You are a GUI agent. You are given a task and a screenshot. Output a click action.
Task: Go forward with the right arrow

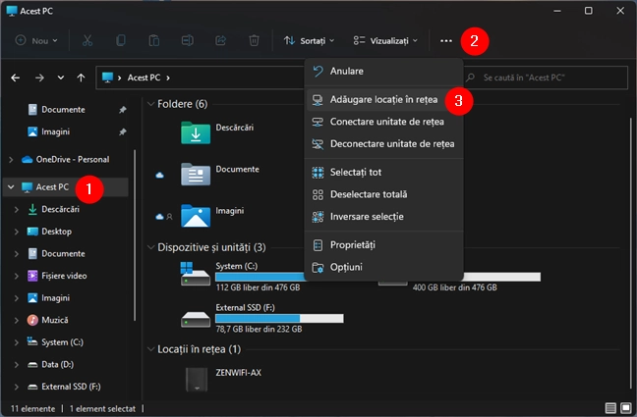pos(39,78)
